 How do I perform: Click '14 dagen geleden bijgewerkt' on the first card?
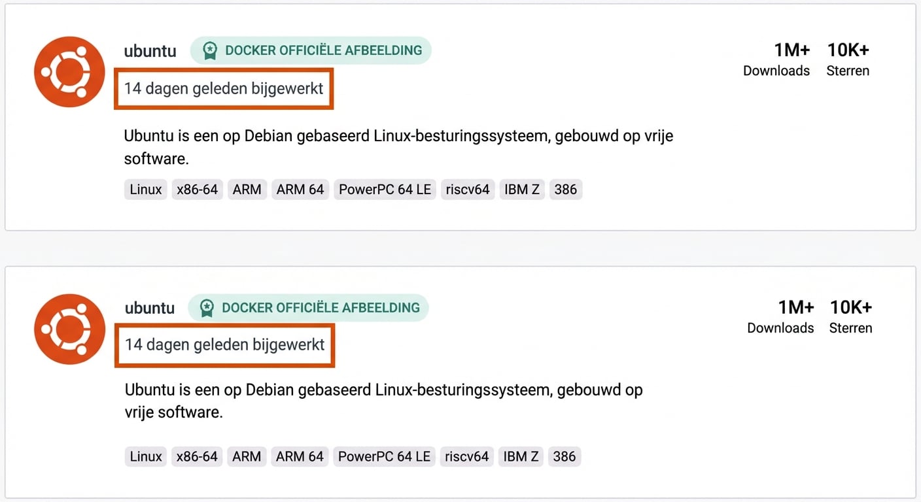223,88
